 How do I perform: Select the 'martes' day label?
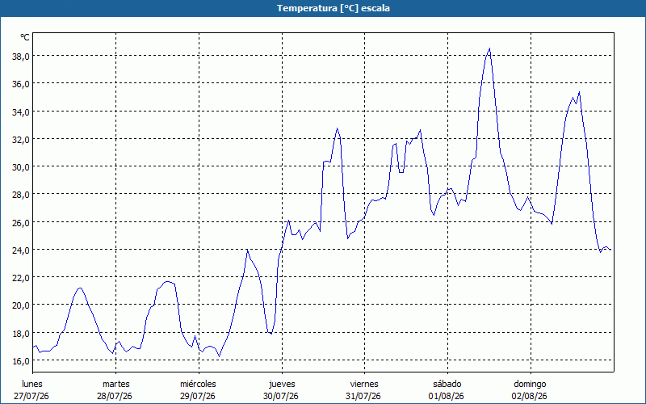click(x=116, y=384)
